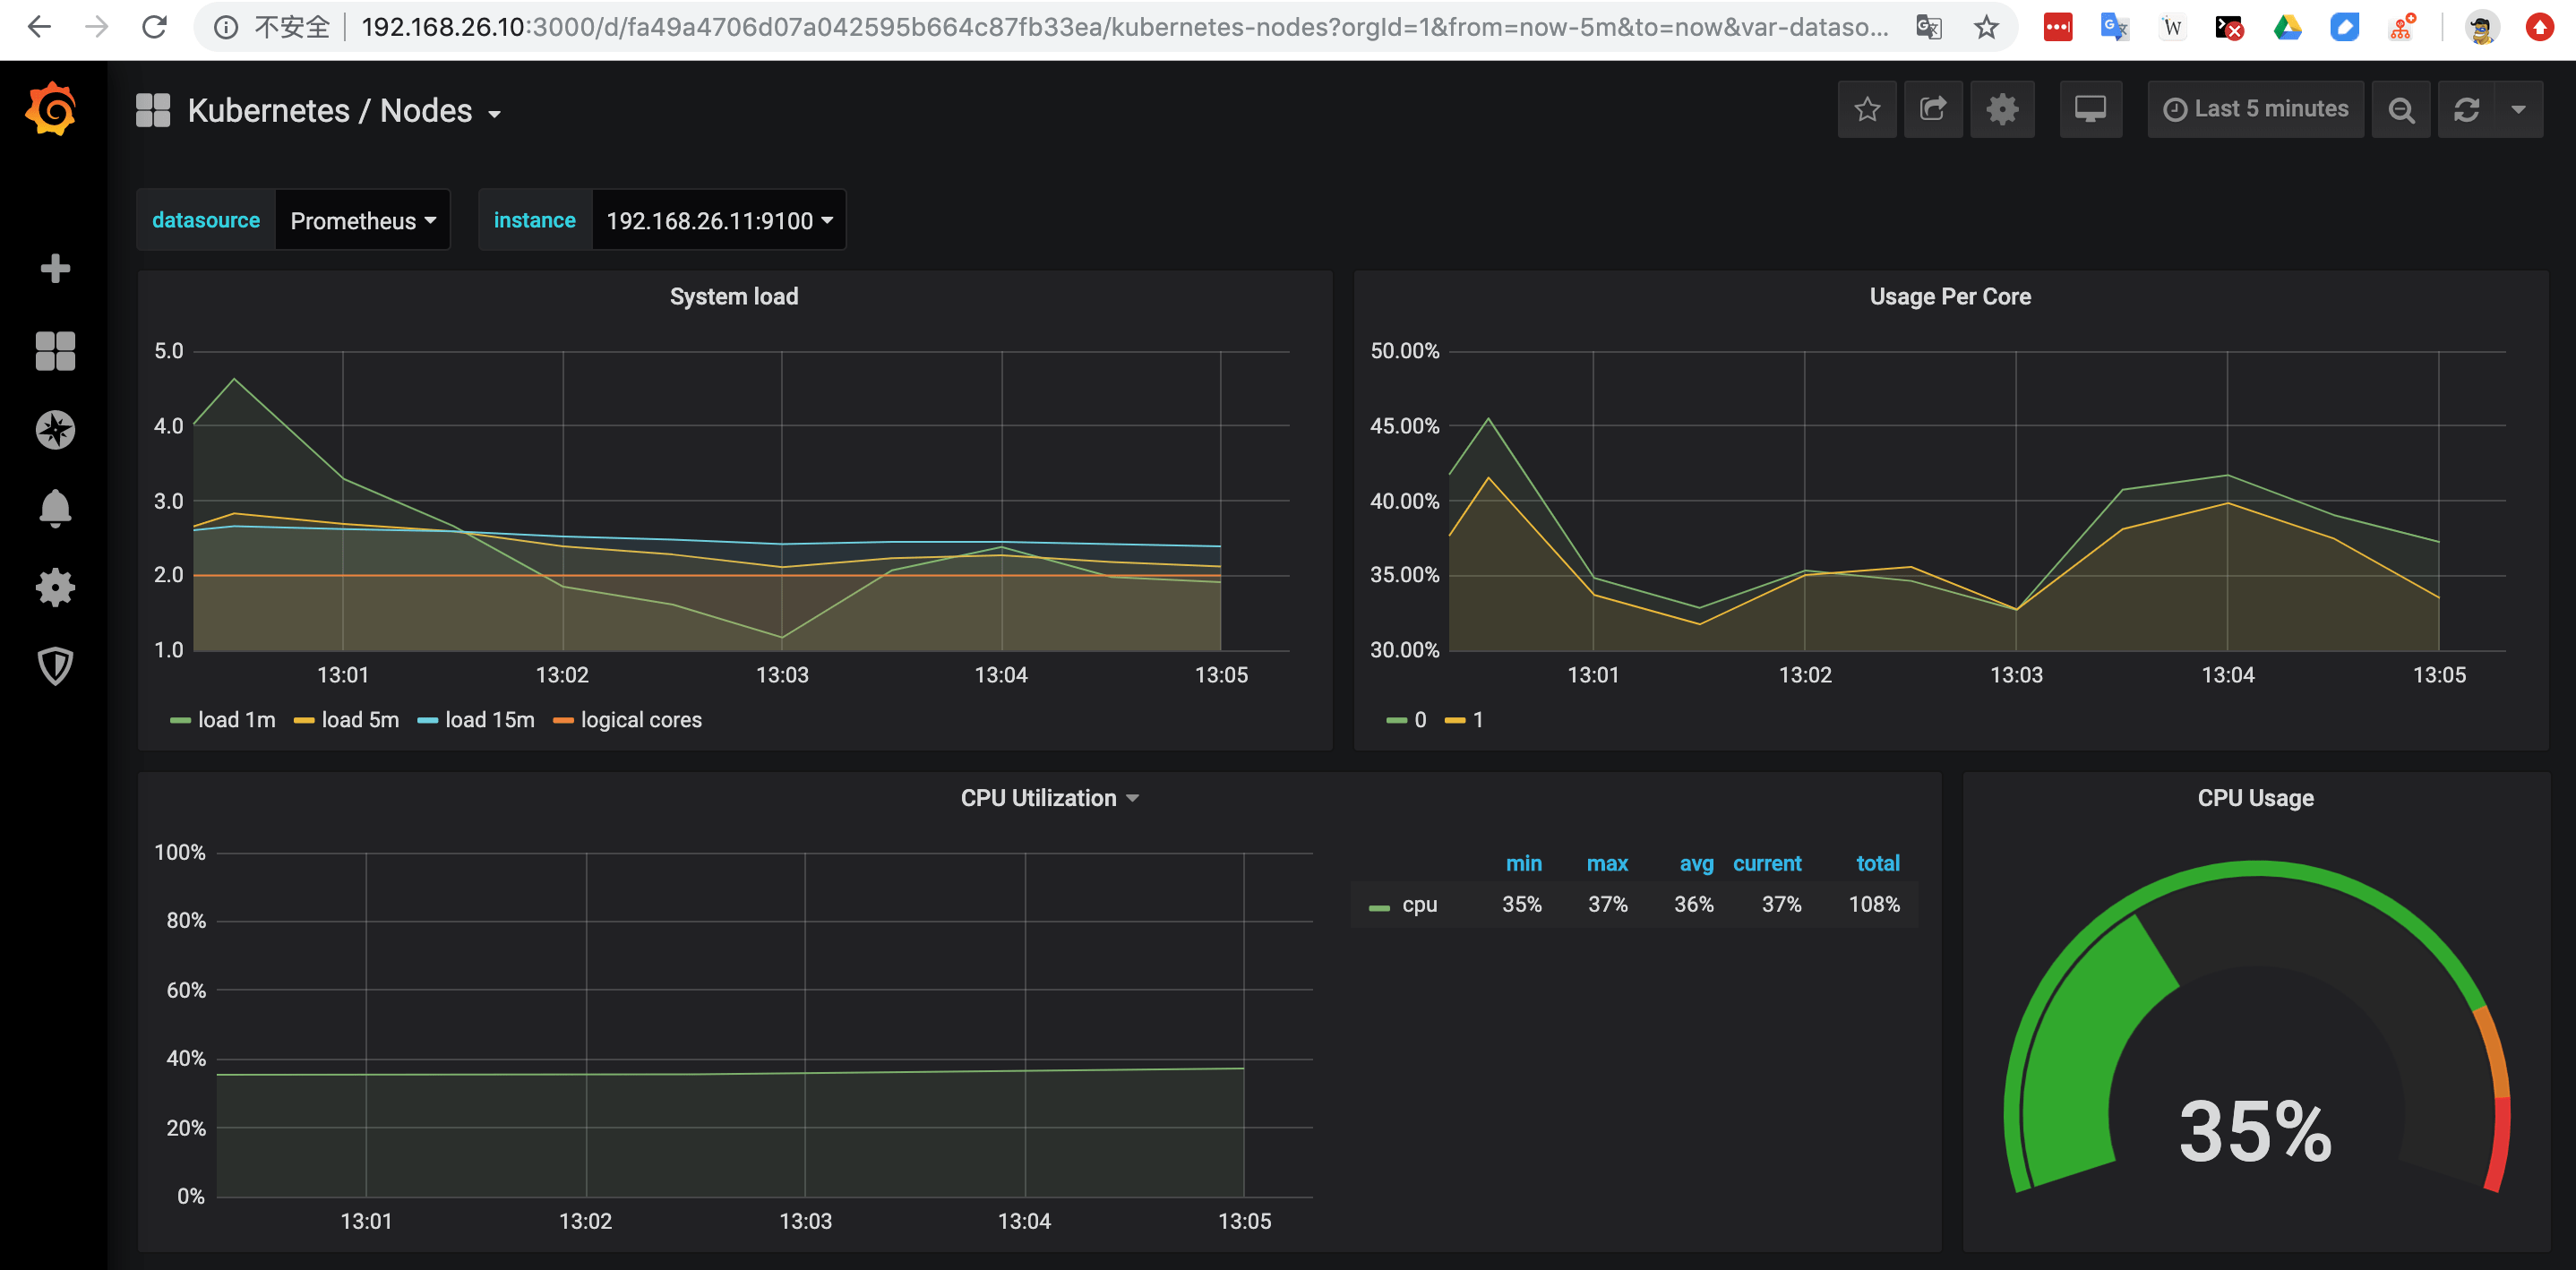Open Server Admin shield icon
2576x1270 pixels.
click(x=55, y=666)
